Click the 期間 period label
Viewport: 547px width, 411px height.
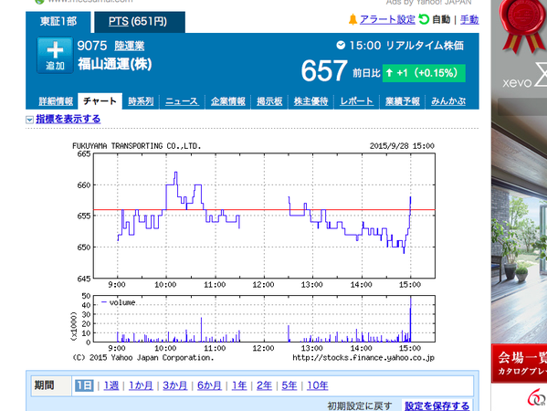tap(45, 385)
